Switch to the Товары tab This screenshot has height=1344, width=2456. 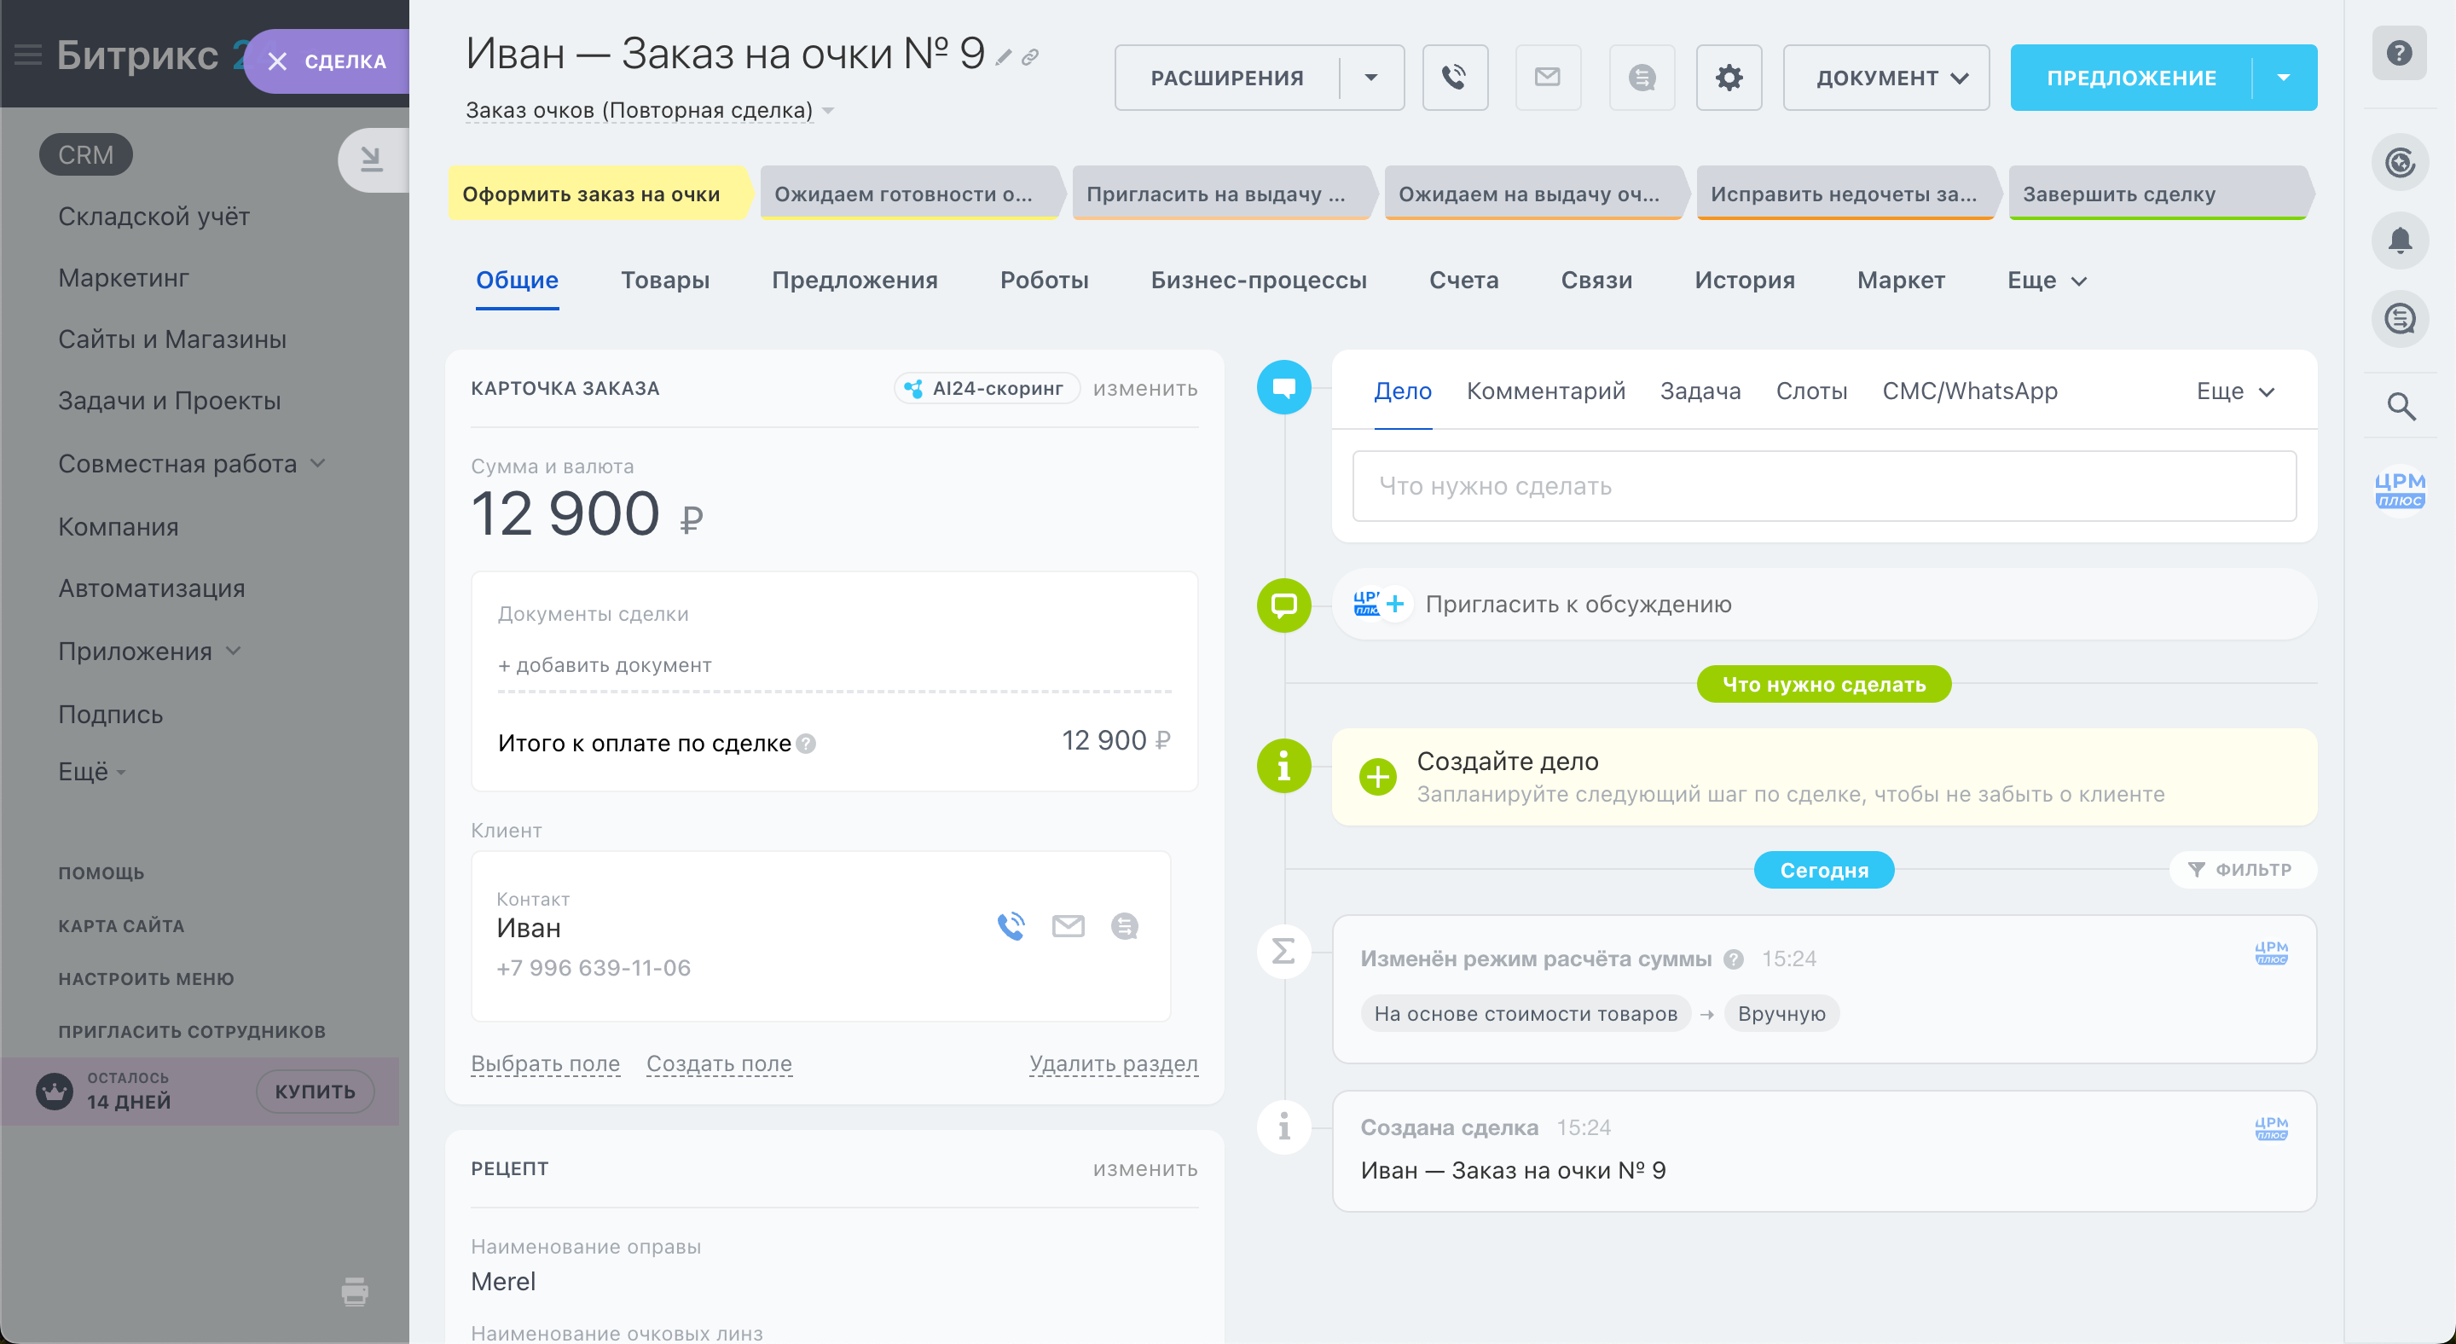click(x=664, y=281)
